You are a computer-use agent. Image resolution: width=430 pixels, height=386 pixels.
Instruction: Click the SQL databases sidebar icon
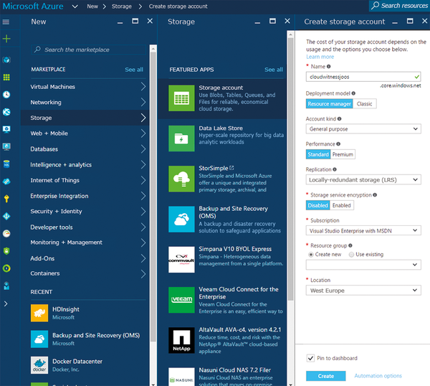[6, 164]
